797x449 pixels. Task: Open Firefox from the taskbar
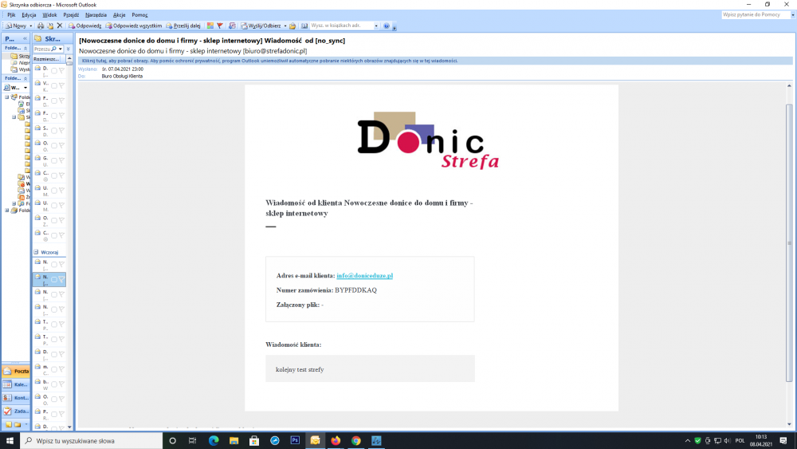(336, 440)
